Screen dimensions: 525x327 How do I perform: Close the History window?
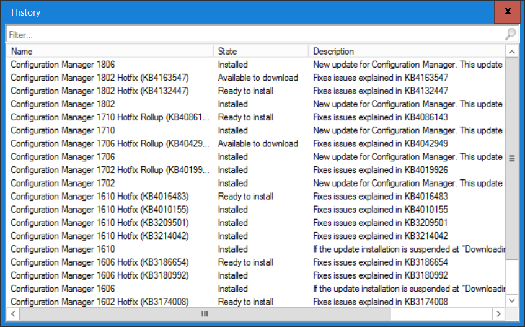[x=507, y=12]
